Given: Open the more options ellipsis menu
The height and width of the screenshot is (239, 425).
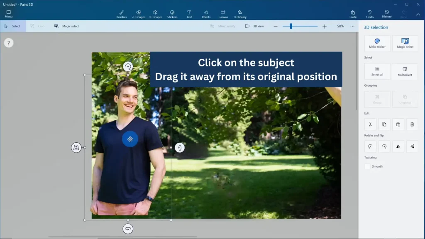Looking at the screenshot, I should coord(352,26).
